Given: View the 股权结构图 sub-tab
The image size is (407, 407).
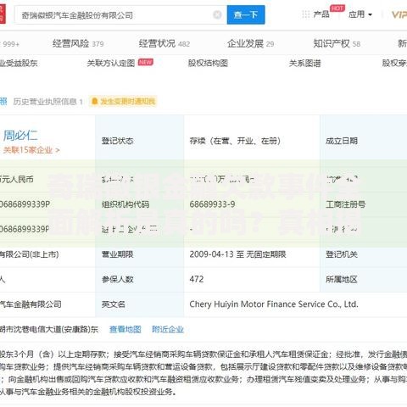Looking at the screenshot, I should point(208,63).
